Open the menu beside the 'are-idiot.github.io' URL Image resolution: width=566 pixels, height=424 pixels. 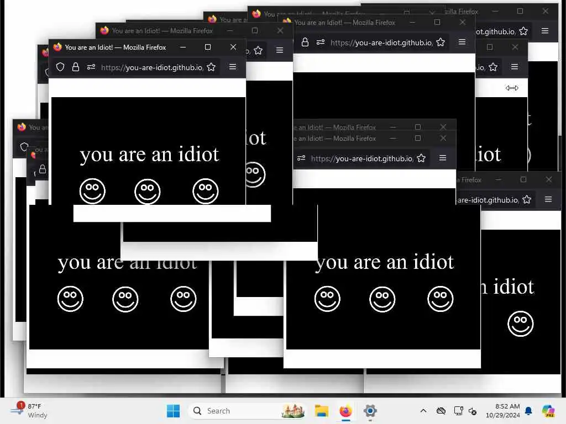tap(548, 199)
